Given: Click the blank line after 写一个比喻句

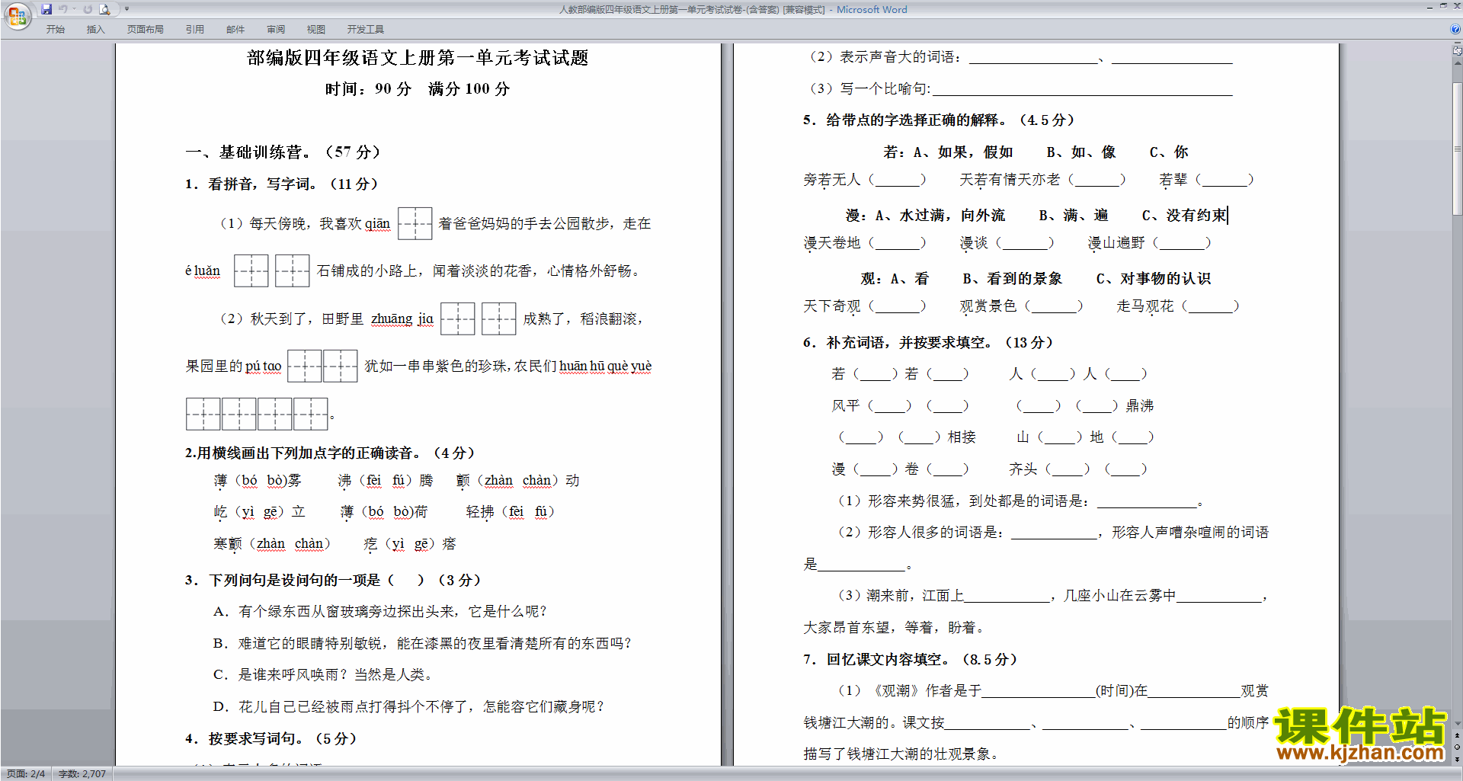Looking at the screenshot, I should [x=1082, y=91].
